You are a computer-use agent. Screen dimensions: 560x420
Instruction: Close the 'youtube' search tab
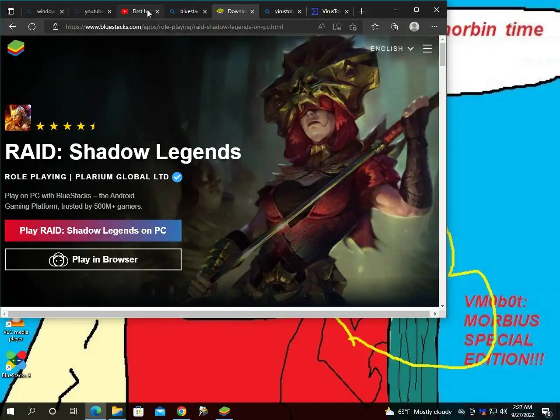[109, 11]
